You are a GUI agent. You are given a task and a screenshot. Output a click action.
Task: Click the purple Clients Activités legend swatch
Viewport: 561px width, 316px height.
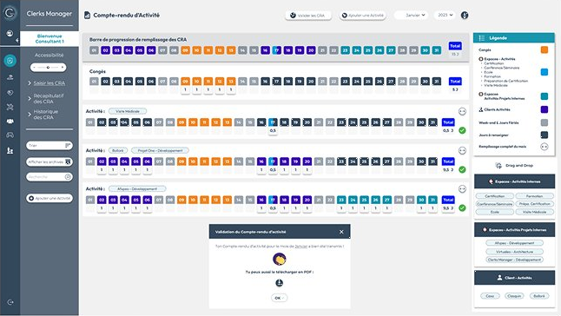[544, 109]
